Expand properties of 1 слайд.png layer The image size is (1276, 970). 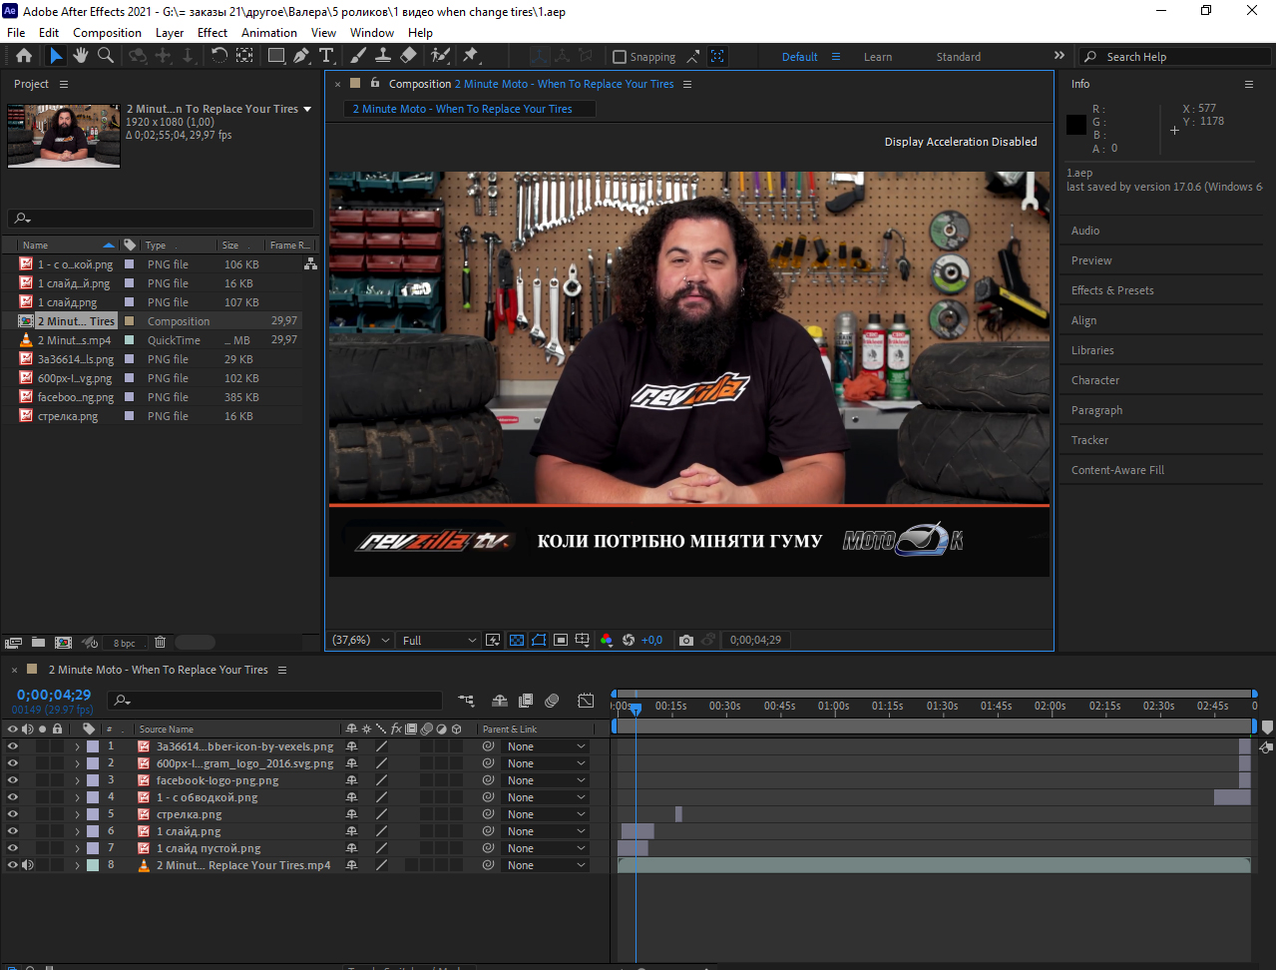[x=77, y=831]
